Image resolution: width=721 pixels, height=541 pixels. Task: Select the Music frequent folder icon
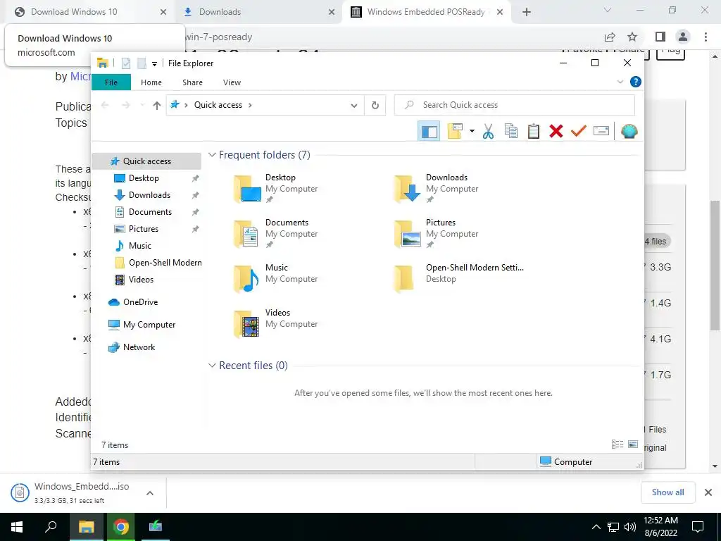click(246, 279)
